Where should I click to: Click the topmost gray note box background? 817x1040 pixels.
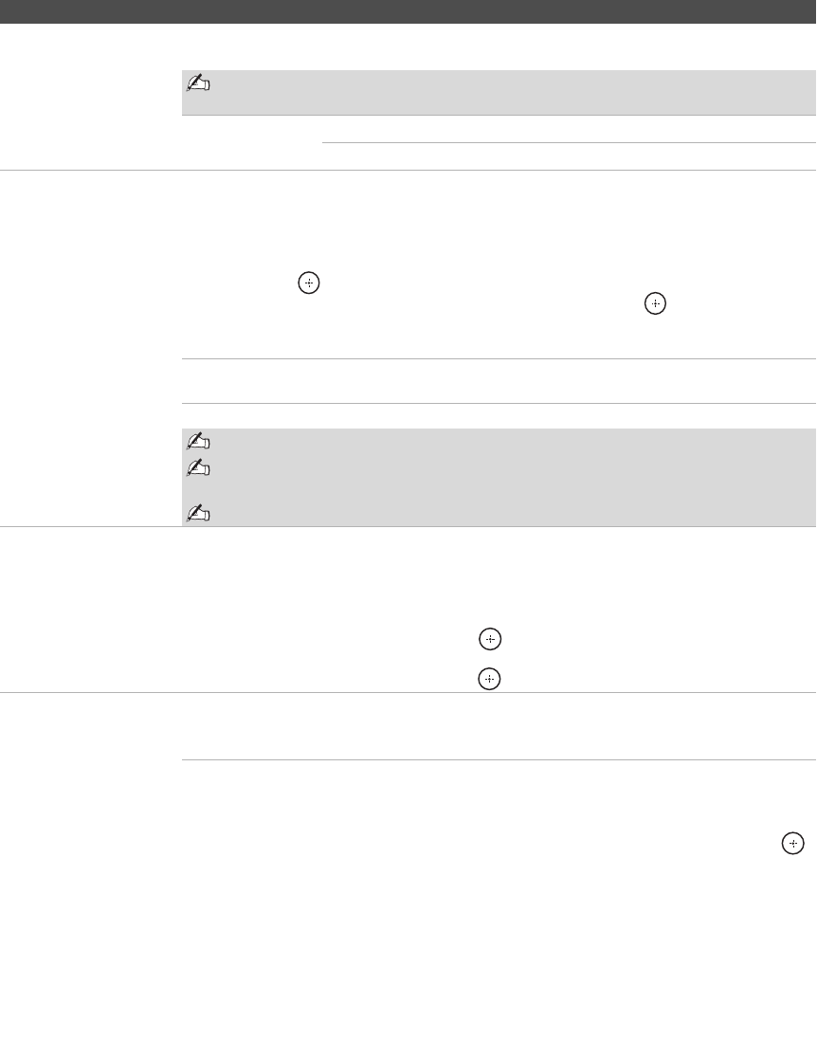(499, 92)
